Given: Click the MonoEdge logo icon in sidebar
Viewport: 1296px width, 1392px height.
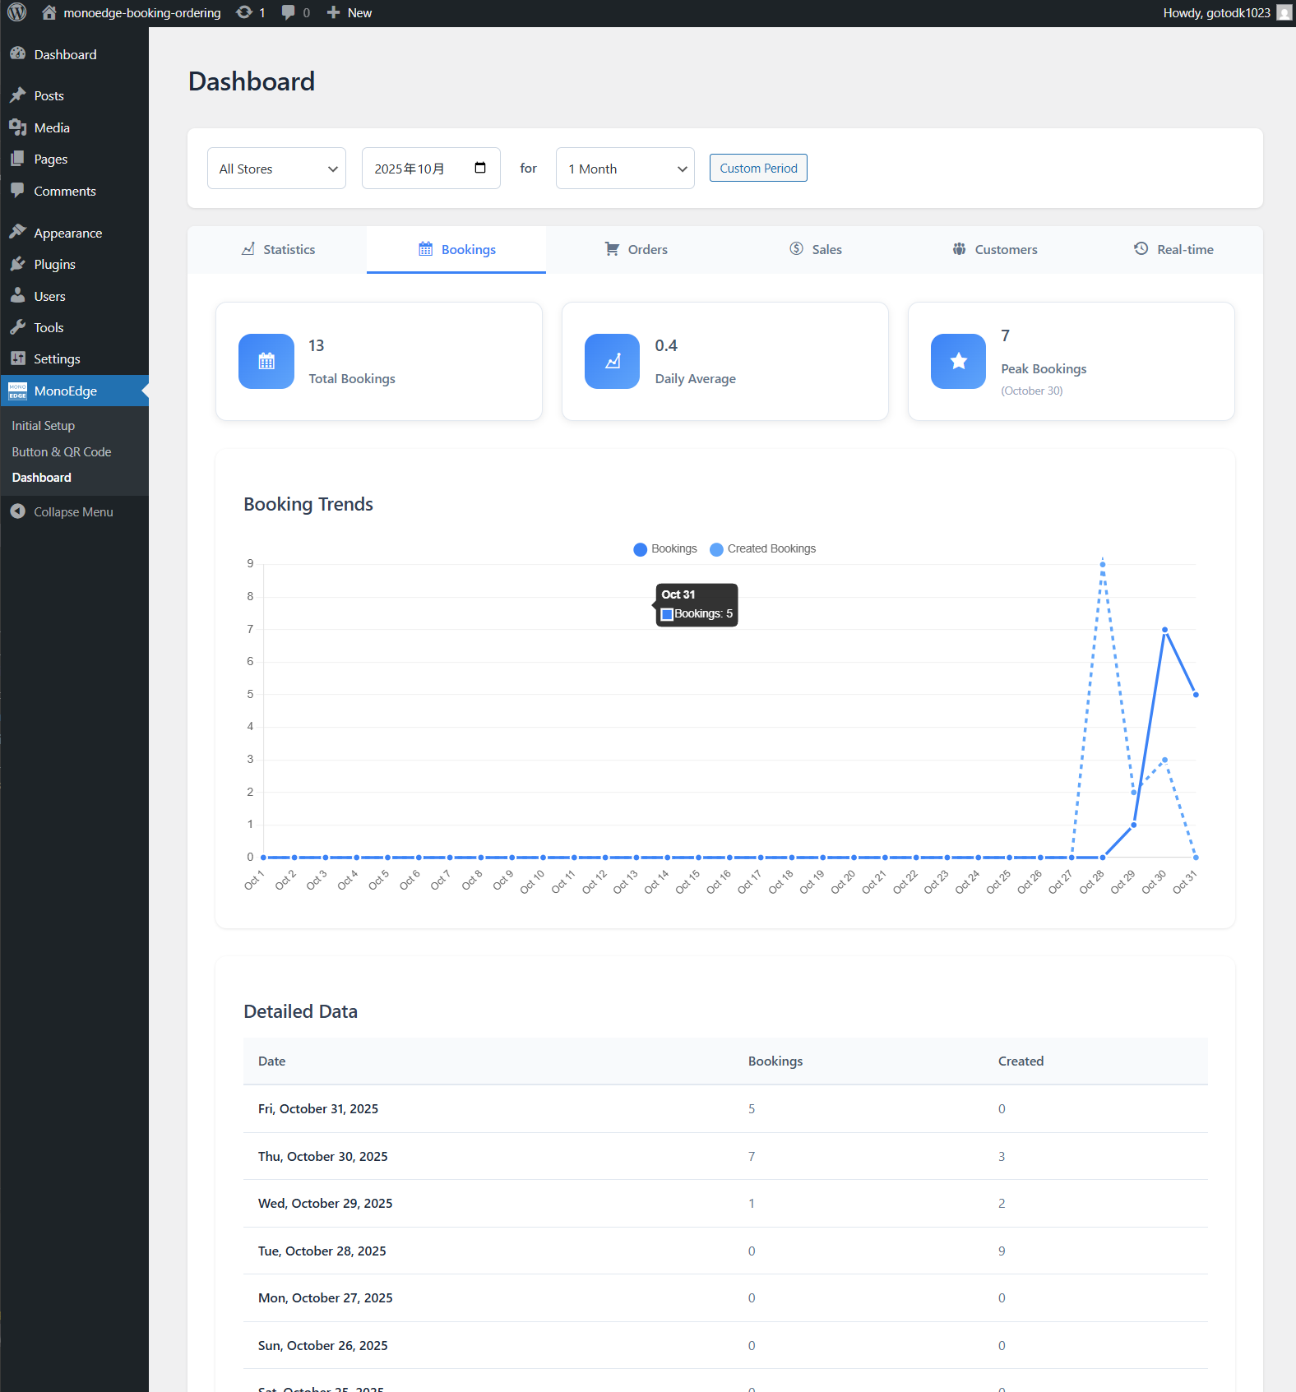Looking at the screenshot, I should point(18,391).
